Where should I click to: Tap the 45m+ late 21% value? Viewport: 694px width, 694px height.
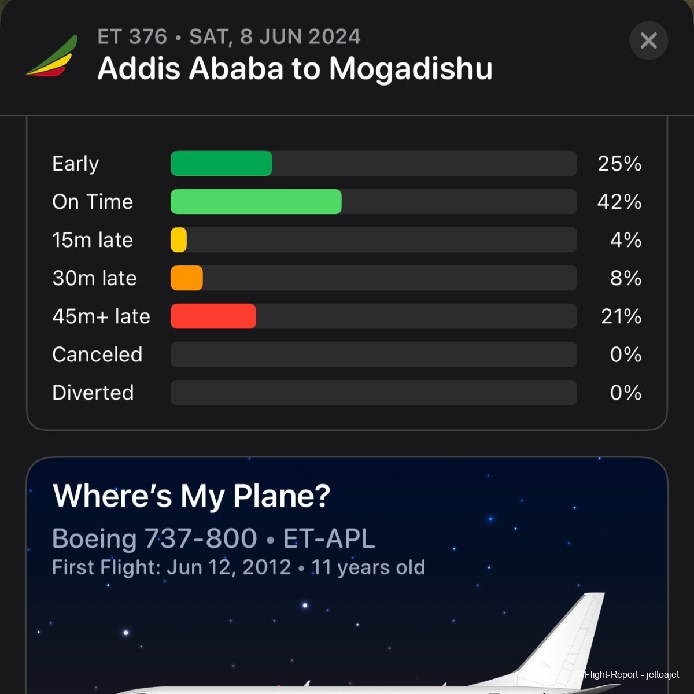click(x=621, y=316)
